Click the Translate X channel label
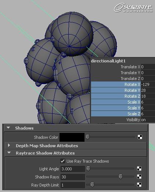The height and width of the screenshot is (192, 155). pyautogui.click(x=130, y=67)
